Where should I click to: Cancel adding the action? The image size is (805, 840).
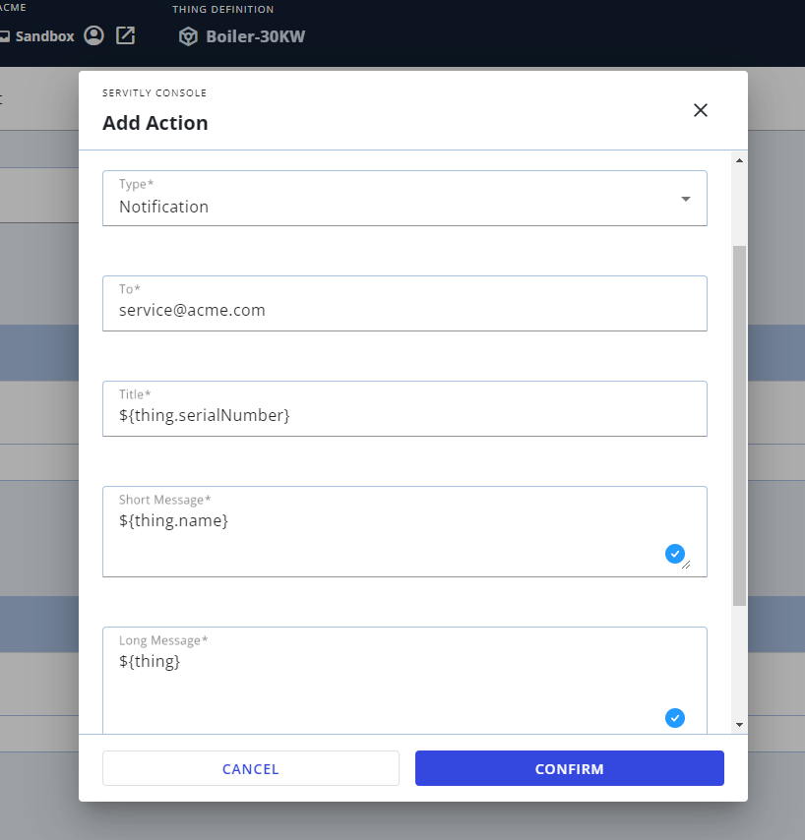251,768
